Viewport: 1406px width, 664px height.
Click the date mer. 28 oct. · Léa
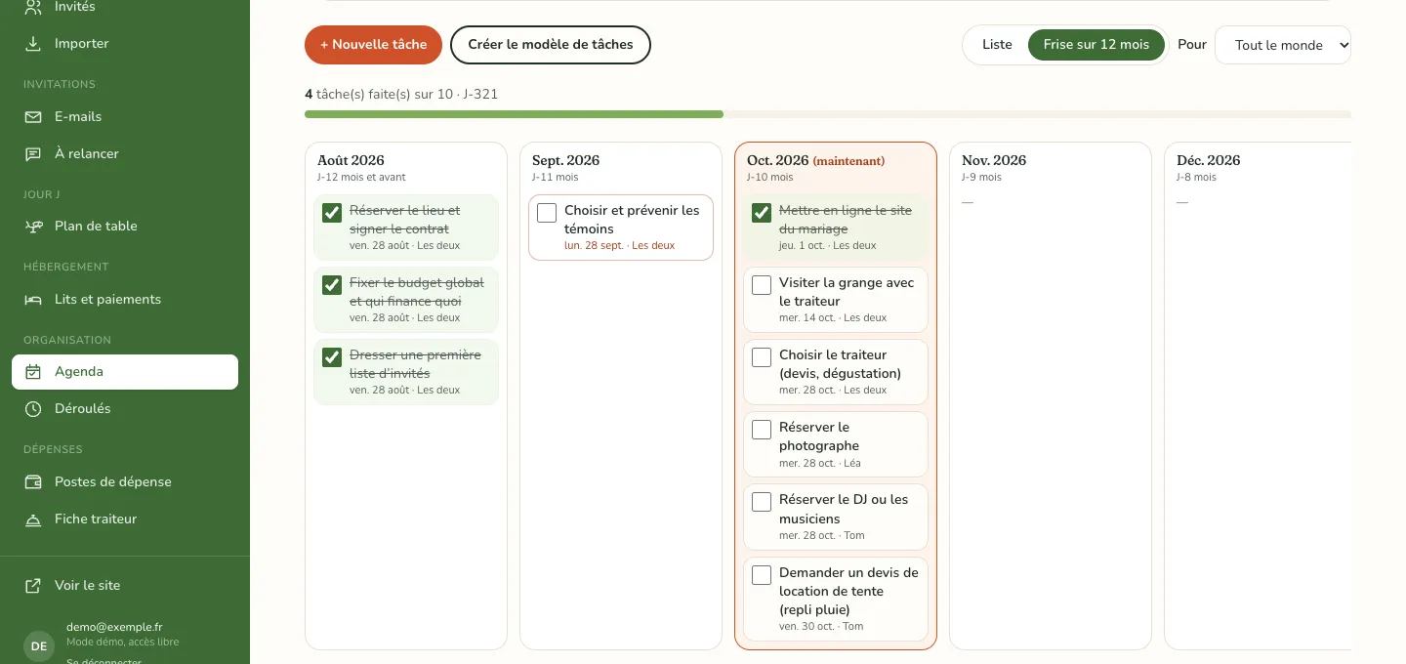coord(820,464)
